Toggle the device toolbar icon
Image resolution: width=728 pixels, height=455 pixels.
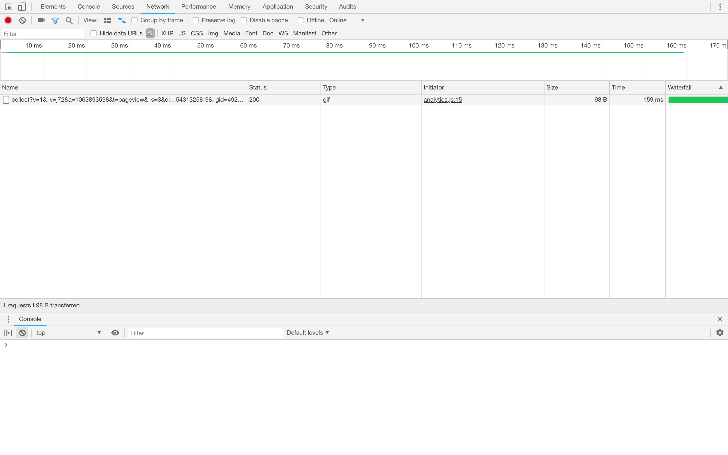point(22,7)
